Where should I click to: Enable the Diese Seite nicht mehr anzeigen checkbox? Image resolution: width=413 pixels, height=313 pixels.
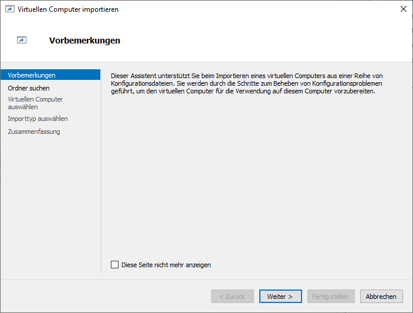[x=114, y=265]
